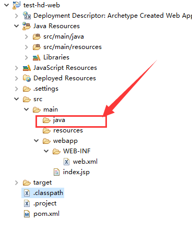192x232 pixels.
Task: Click the web.xml file icon
Action: [66, 162]
